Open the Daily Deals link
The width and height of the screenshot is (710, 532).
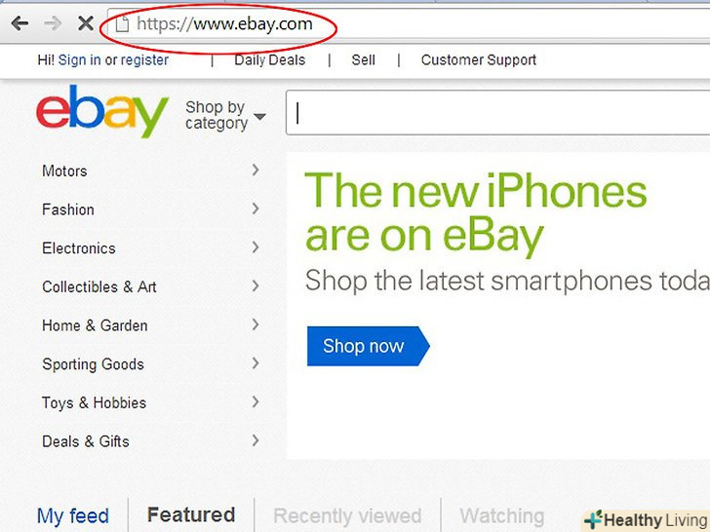tap(269, 60)
